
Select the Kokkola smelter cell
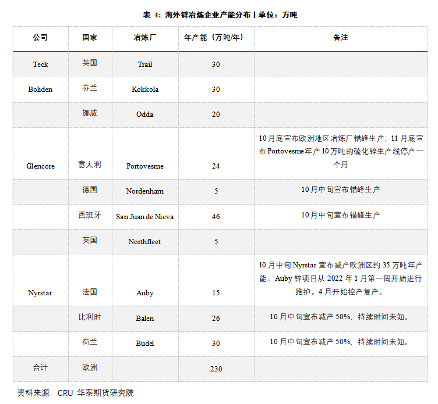click(x=144, y=90)
